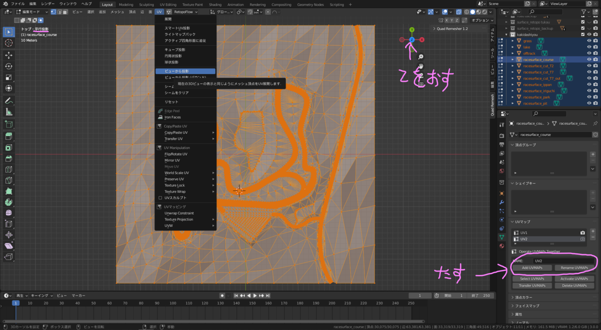The width and height of the screenshot is (601, 330).
Task: Expand the 頂点カラー panel
Action: [x=524, y=297]
